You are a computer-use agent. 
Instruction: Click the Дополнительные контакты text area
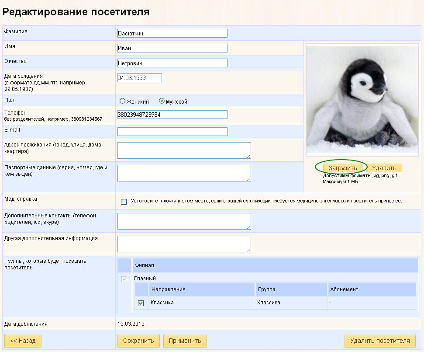pos(184,221)
